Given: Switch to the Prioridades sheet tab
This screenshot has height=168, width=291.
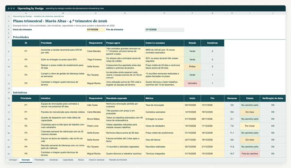Looking at the screenshot, I should click(39, 160).
